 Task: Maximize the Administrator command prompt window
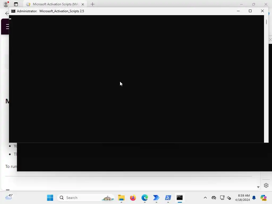[250, 11]
